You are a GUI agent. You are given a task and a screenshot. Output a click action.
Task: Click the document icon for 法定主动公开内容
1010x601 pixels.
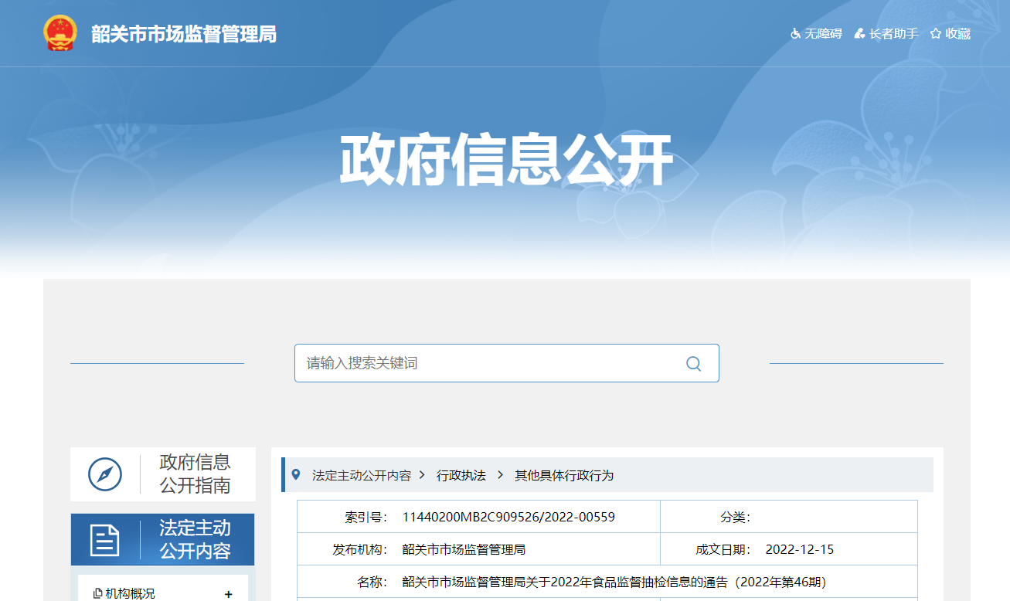point(105,540)
